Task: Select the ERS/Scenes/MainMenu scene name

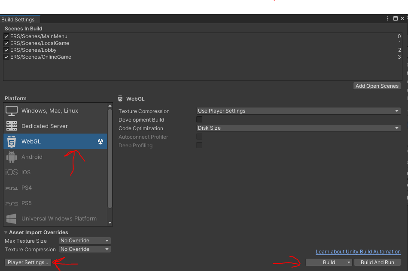Action: point(39,36)
